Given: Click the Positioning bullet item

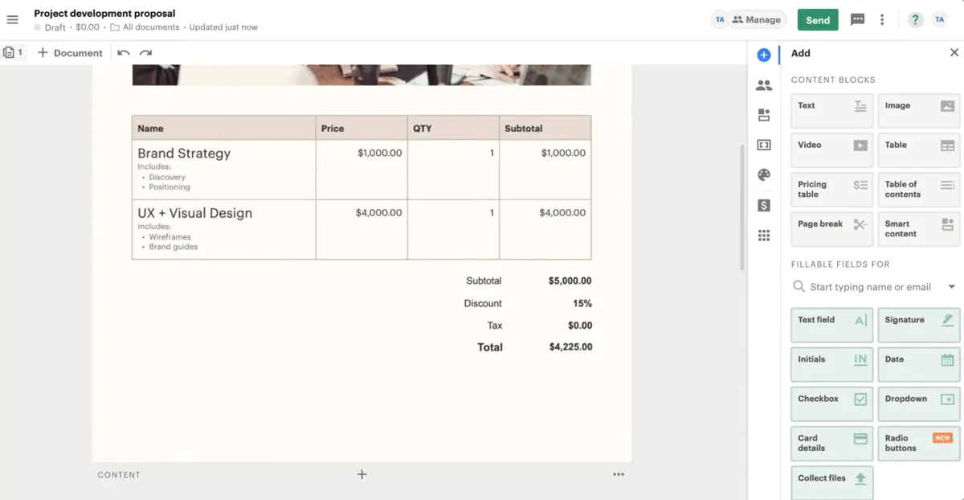Looking at the screenshot, I should pos(169,187).
